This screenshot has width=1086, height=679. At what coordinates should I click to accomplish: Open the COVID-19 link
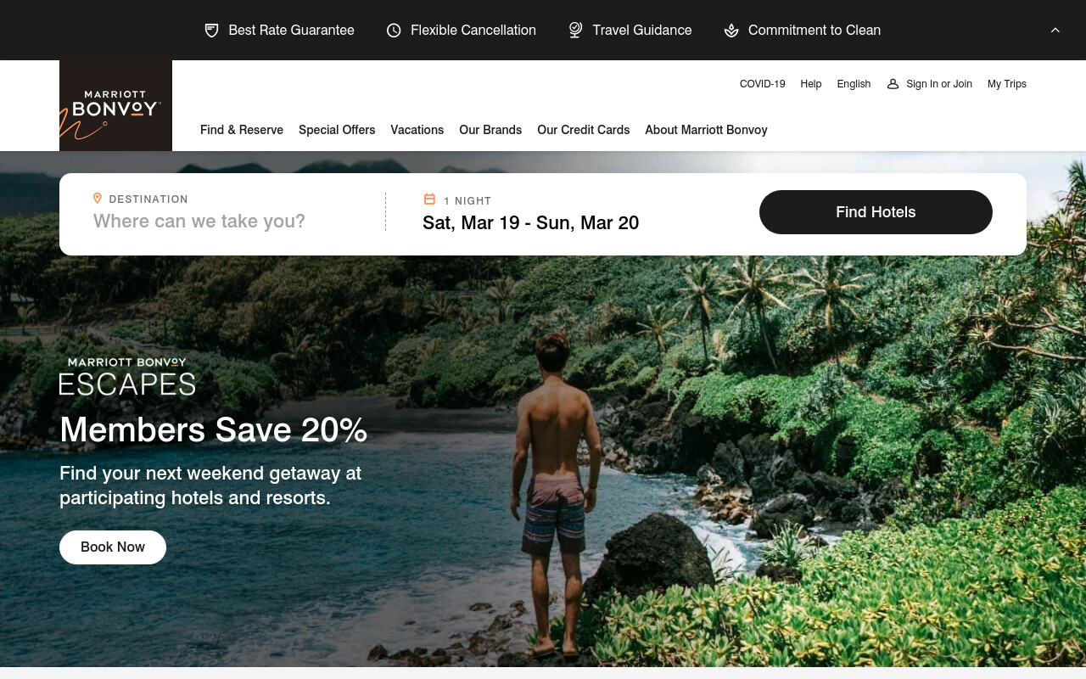point(763,84)
